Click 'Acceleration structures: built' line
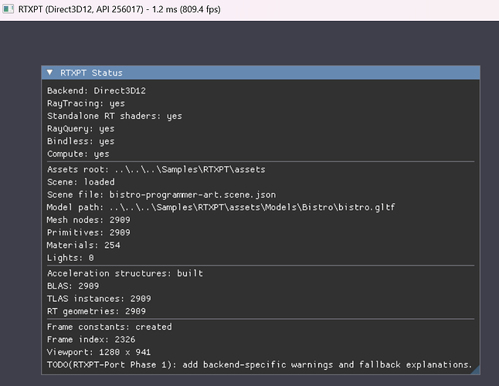Image resolution: width=499 pixels, height=386 pixels. click(125, 273)
